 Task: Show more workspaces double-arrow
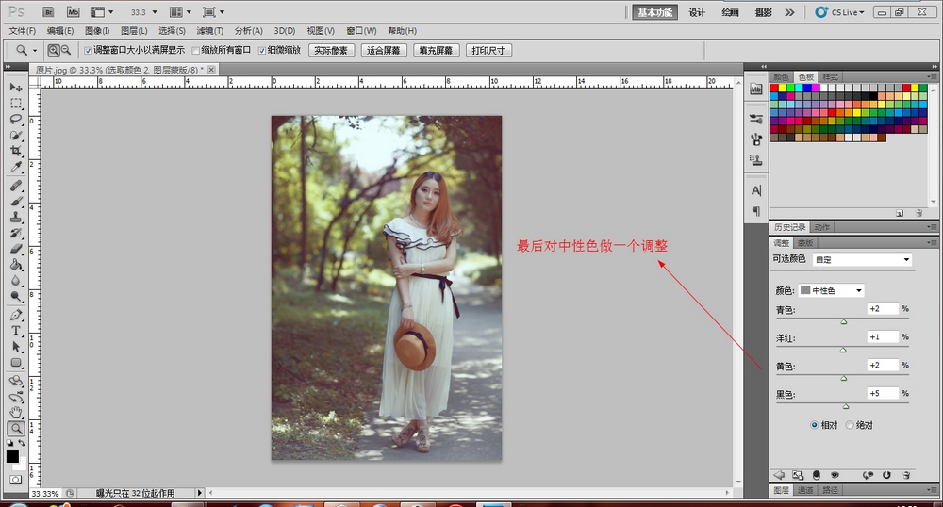(789, 12)
